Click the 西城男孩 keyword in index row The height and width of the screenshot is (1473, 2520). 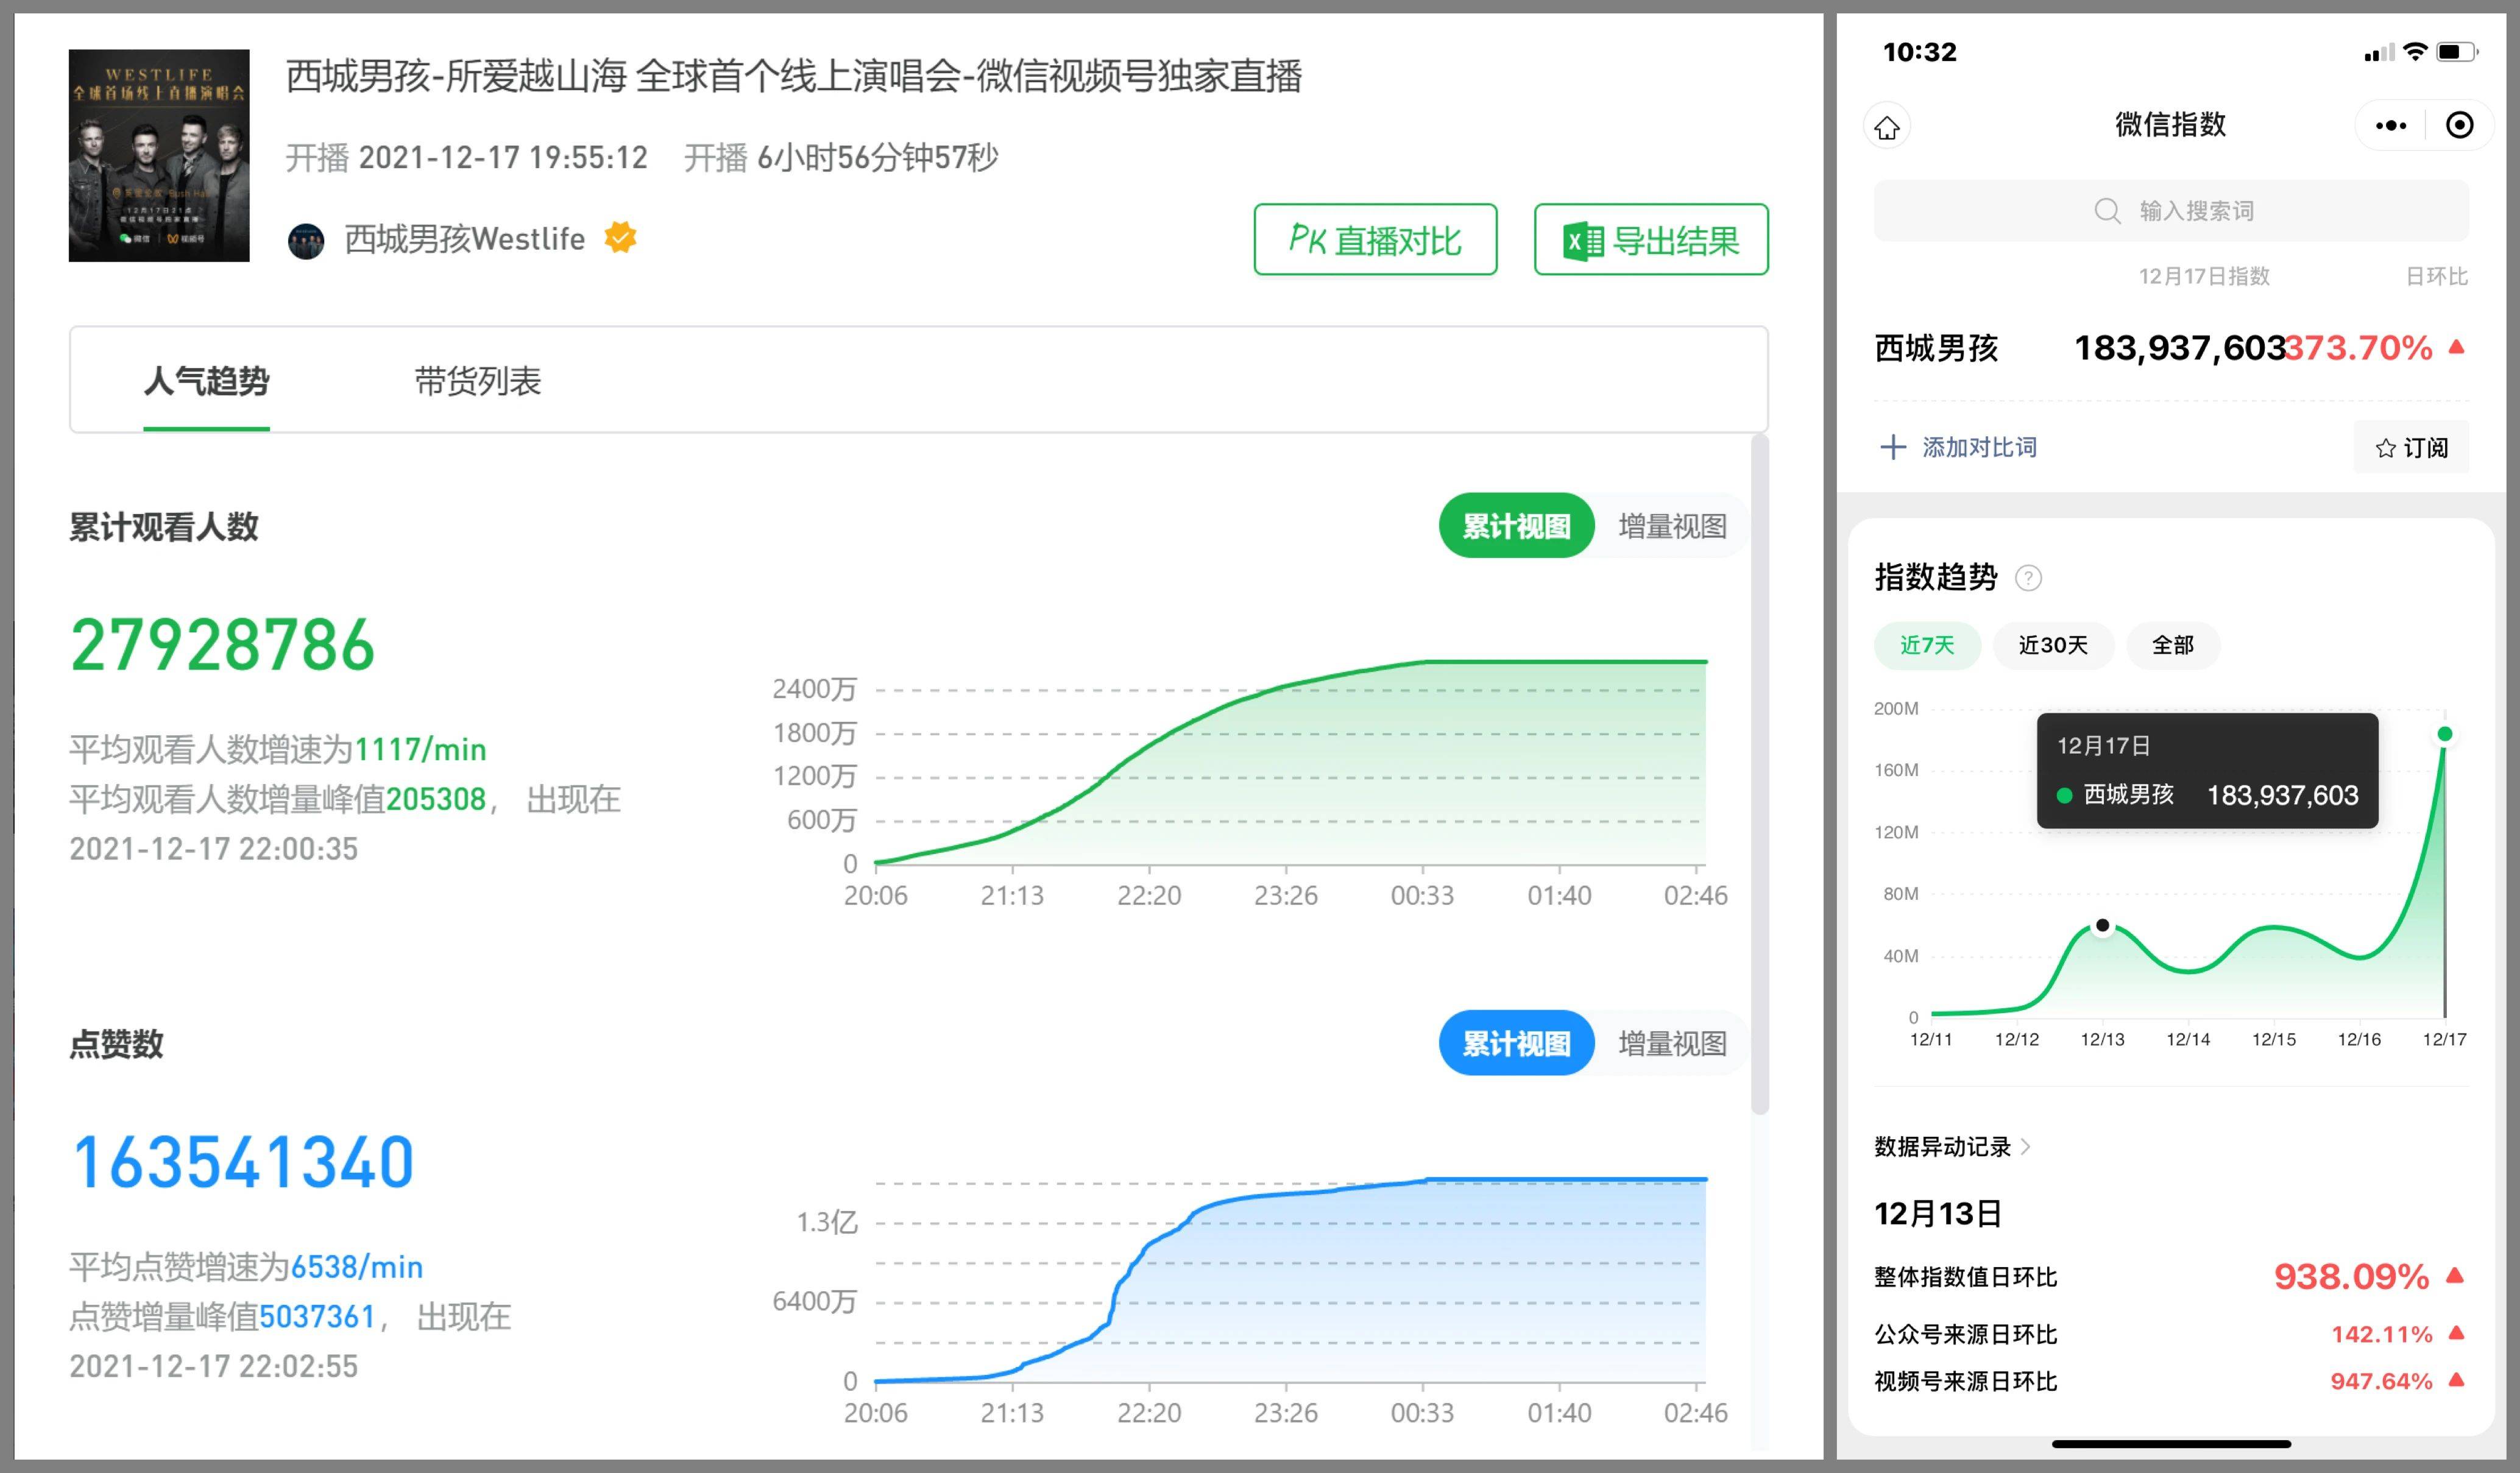coord(1936,348)
